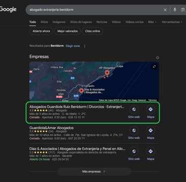
Task: Click the Elegir zona link
Action: pyautogui.click(x=73, y=46)
